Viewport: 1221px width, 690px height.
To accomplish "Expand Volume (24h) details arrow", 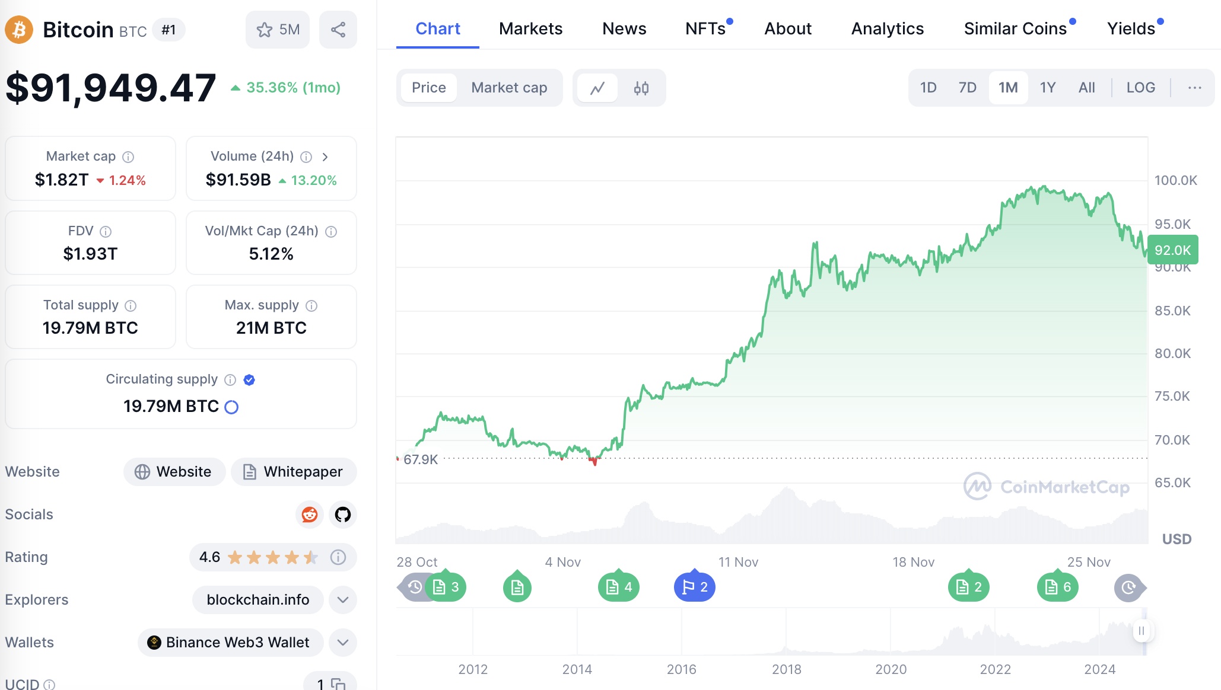I will coord(325,156).
